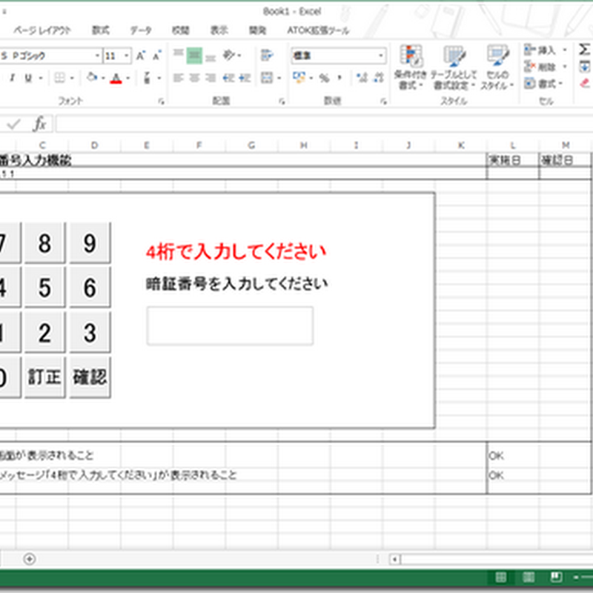Open the データ ribbon tab

tap(141, 30)
